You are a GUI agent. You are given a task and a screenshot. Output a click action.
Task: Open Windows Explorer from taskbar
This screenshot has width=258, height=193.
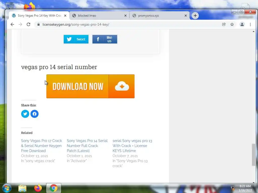pyautogui.click(x=22, y=188)
